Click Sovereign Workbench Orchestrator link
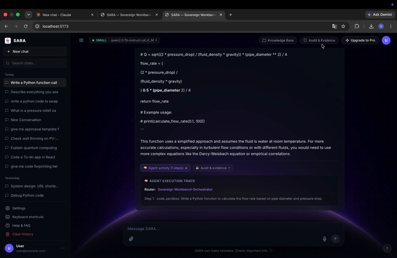The image size is (397, 258). tap(185, 190)
